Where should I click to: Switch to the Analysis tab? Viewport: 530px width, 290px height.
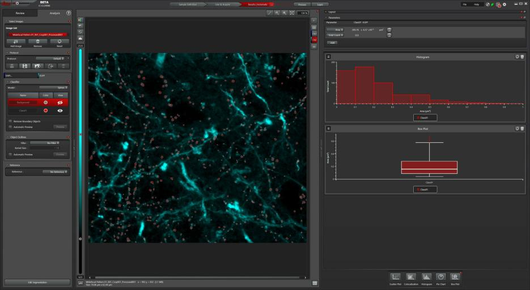[55, 13]
